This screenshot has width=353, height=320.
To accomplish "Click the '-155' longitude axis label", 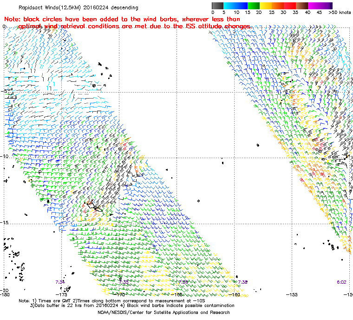I will coord(292,294).
